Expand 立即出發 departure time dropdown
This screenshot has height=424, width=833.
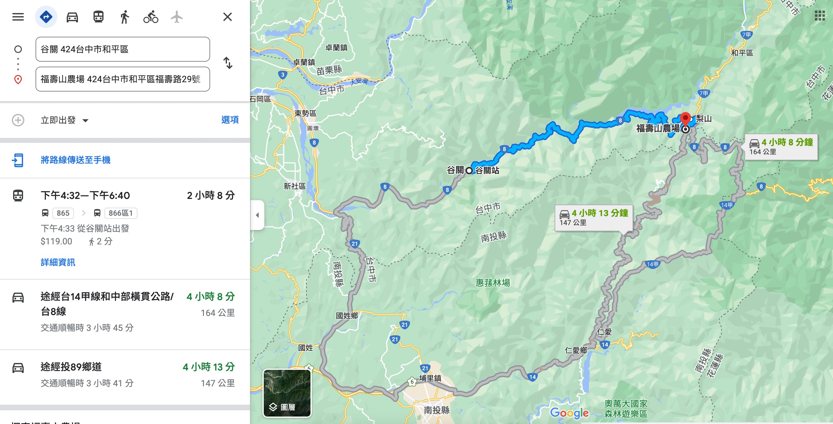pyautogui.click(x=65, y=120)
